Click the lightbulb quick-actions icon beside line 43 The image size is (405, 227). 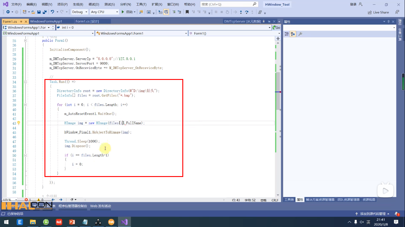pos(19,123)
